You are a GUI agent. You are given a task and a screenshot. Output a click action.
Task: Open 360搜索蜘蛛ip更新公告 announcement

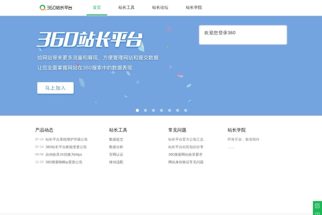tap(64, 162)
